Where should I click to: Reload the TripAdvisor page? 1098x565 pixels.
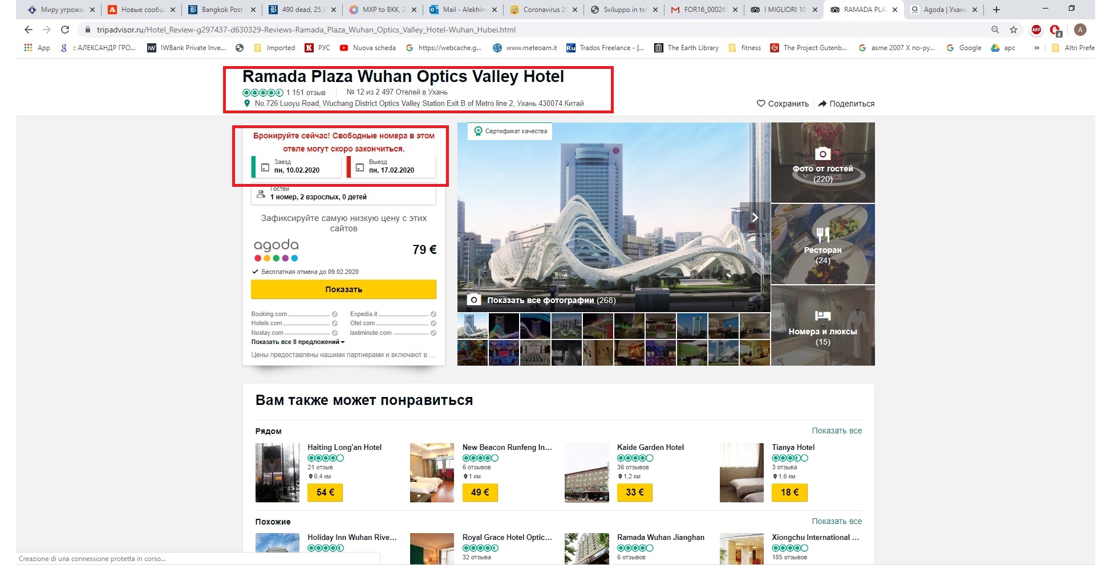point(65,30)
